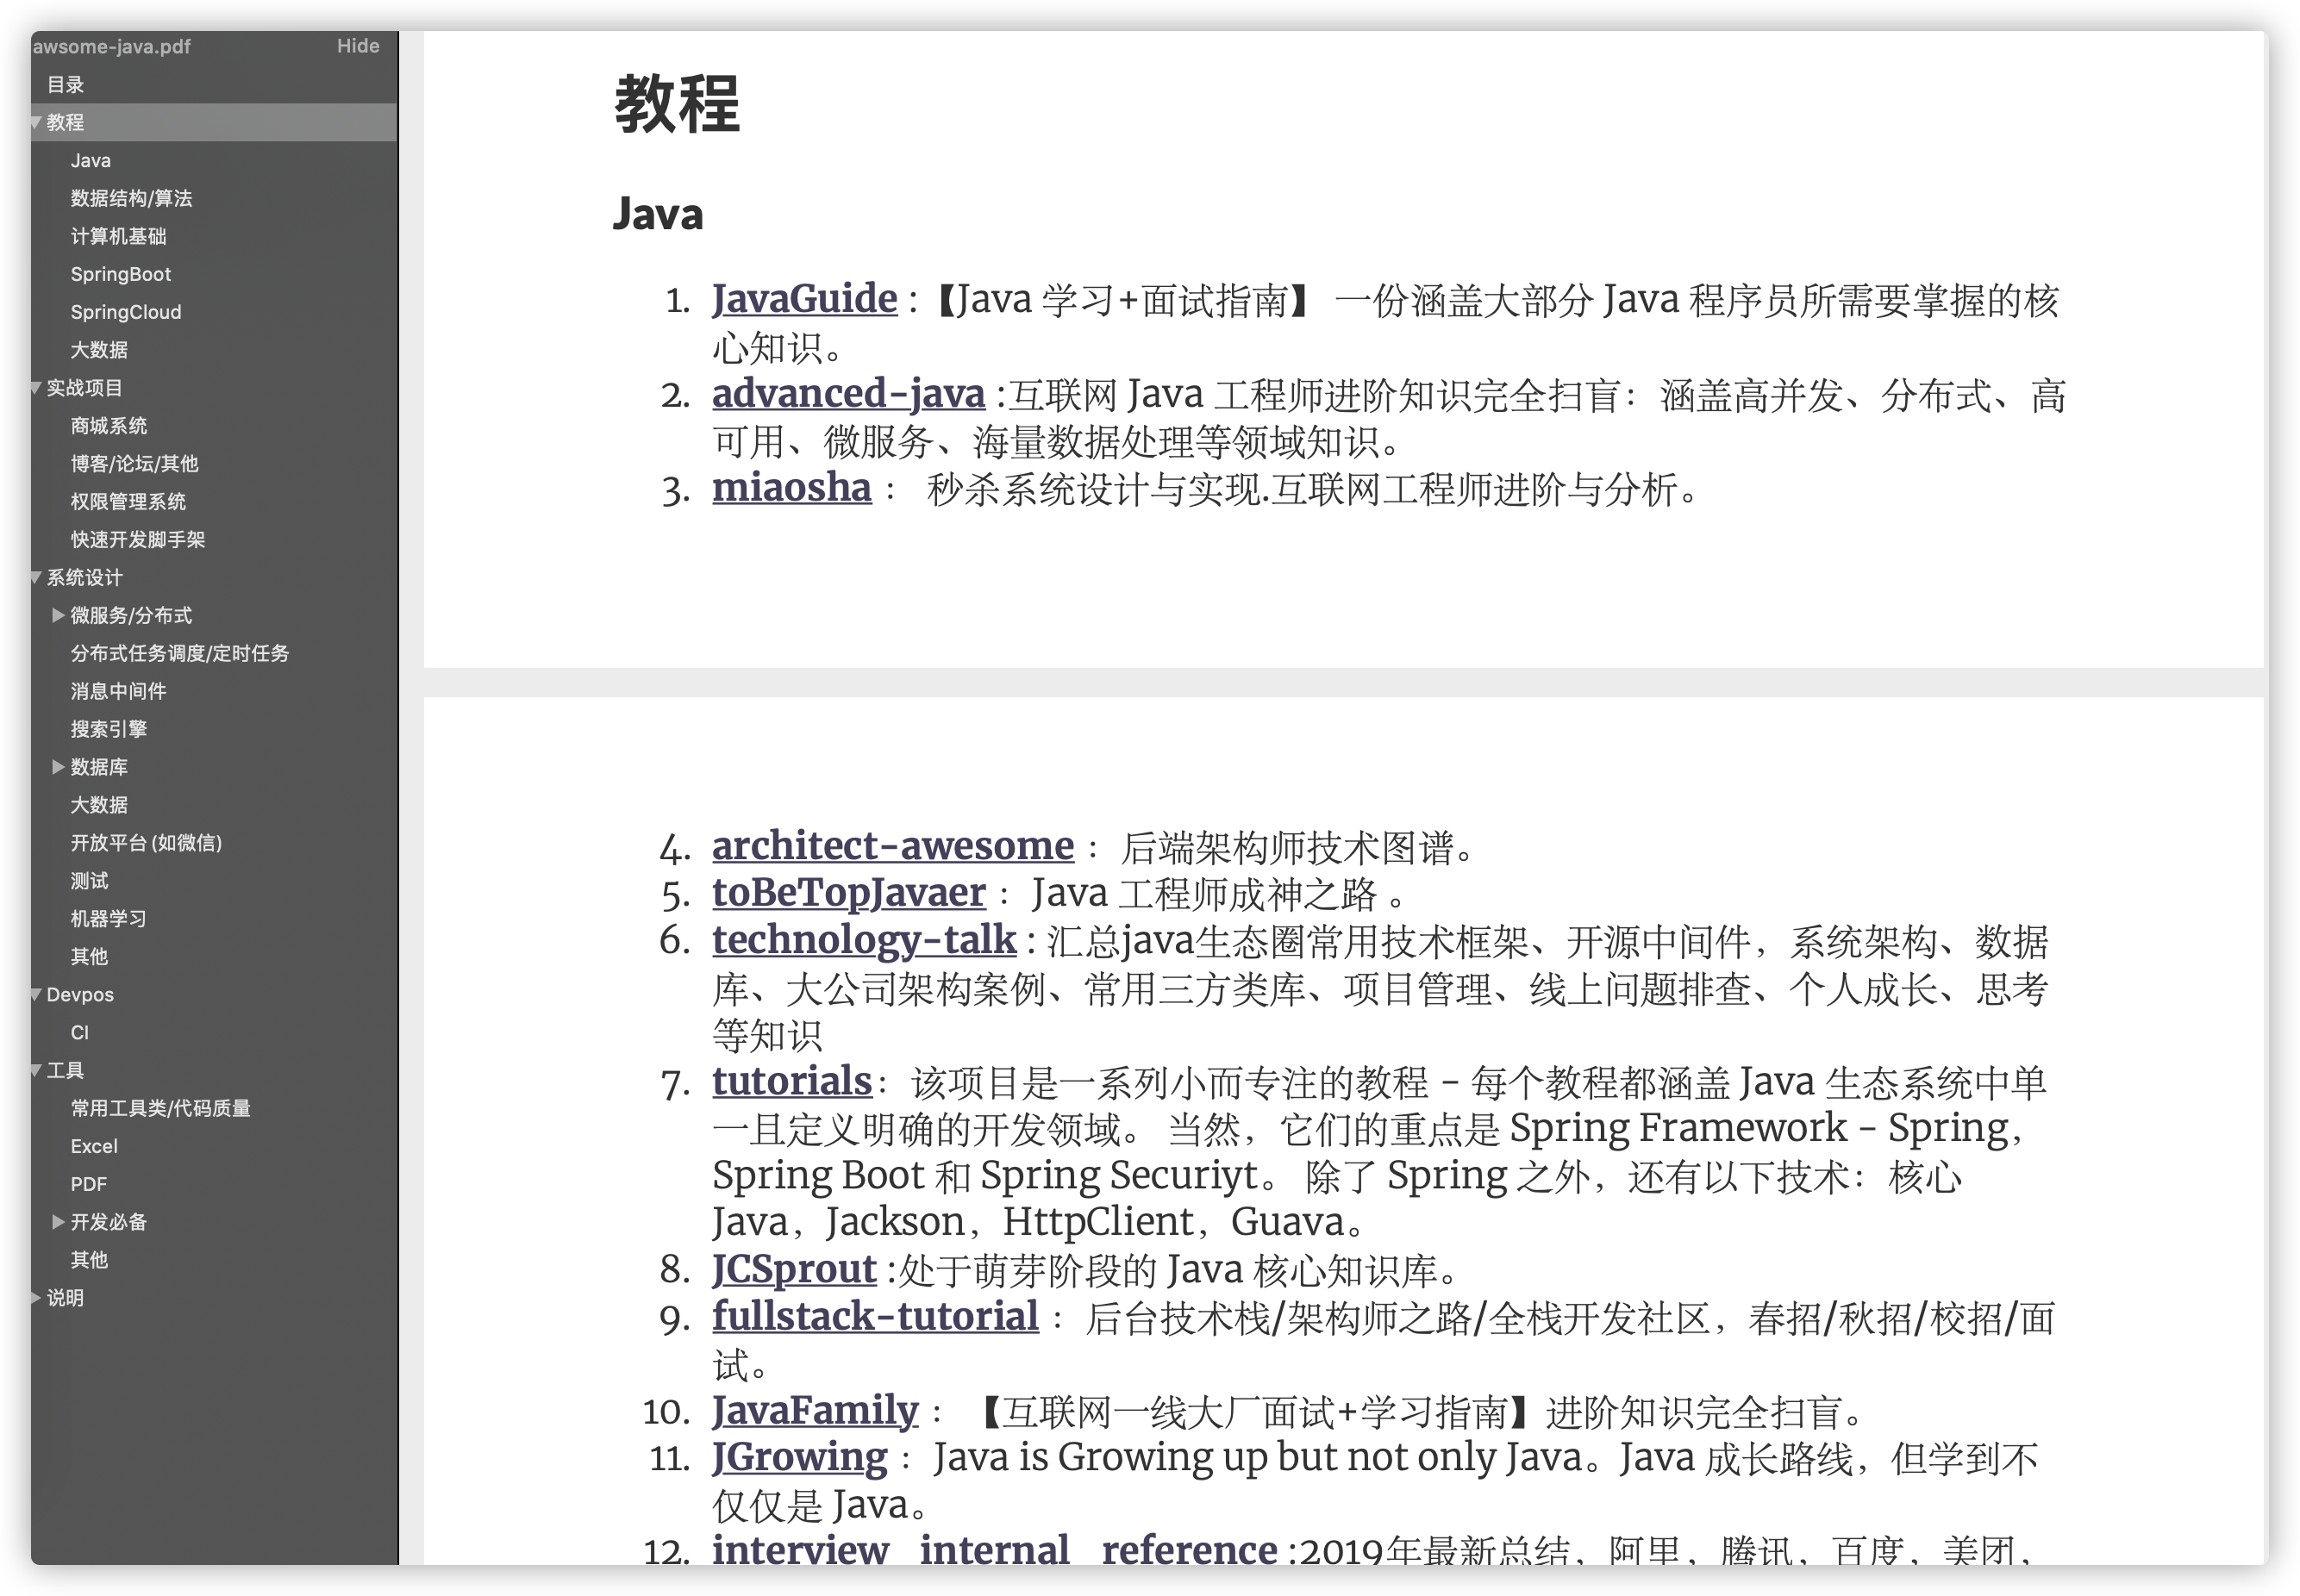The image size is (2300, 1596).
Task: Select the Devpos outline entry
Action: pos(80,995)
